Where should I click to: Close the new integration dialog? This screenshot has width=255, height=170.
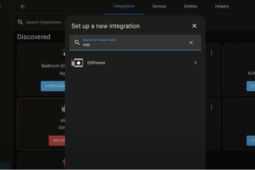point(194,26)
